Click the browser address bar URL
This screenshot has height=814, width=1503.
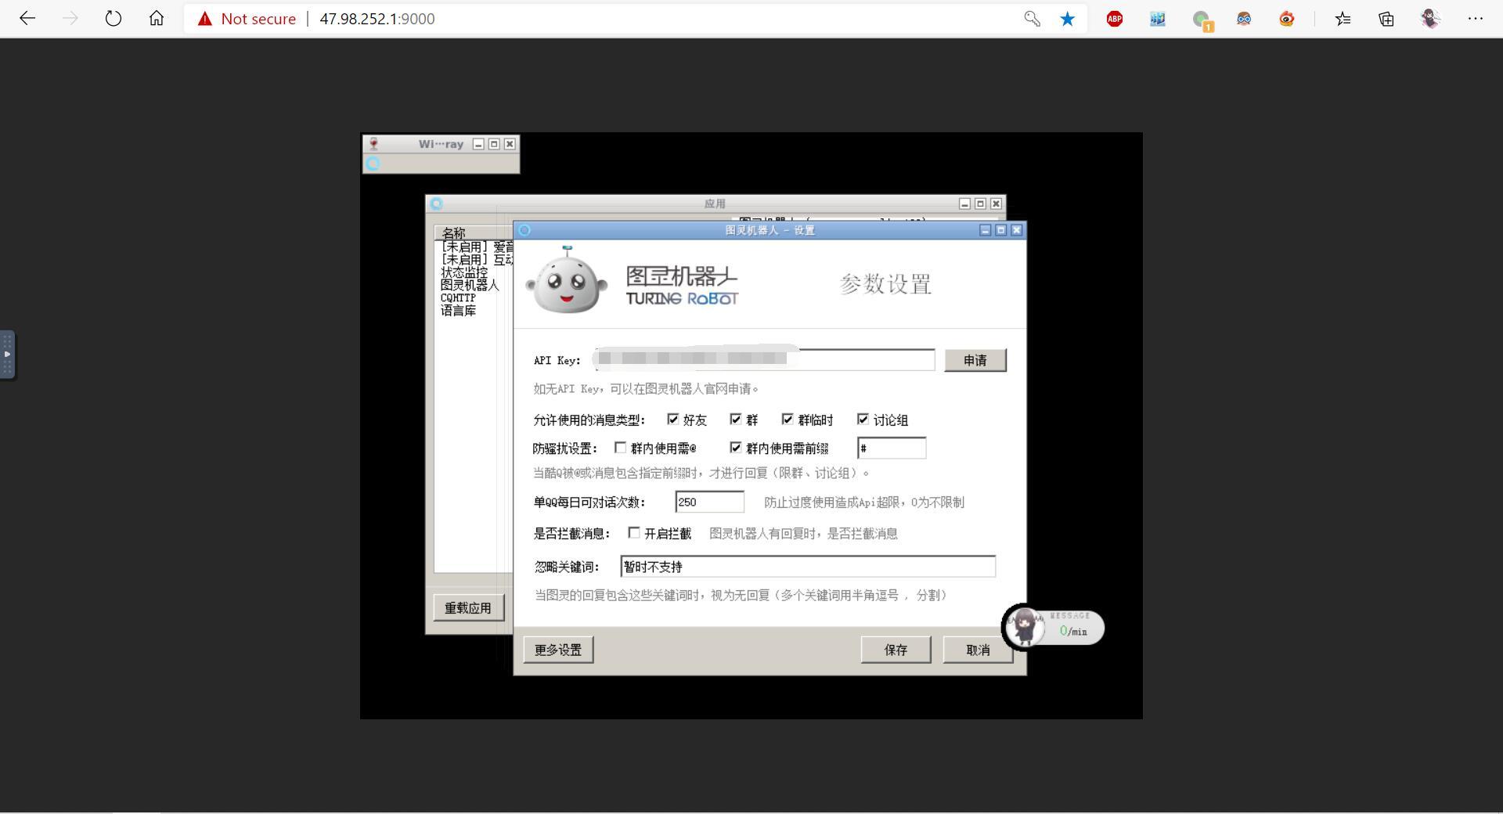[x=377, y=19]
